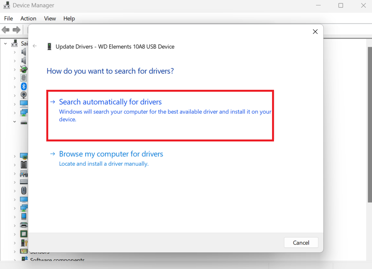Screen dimensions: 372x269
Task: Click the Forward toolbar arrow in Device Manager
Action: pyautogui.click(x=16, y=30)
